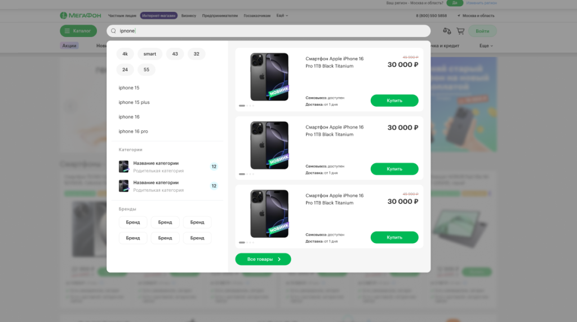Toggle the "4k" filter chip
The height and width of the screenshot is (322, 577).
point(125,54)
